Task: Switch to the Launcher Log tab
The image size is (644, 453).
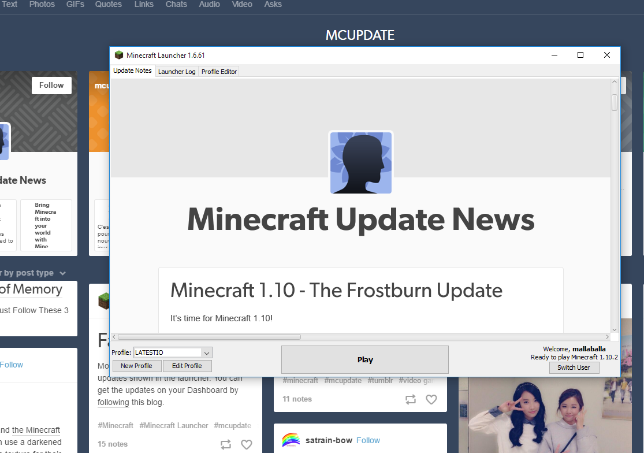Action: click(x=177, y=72)
